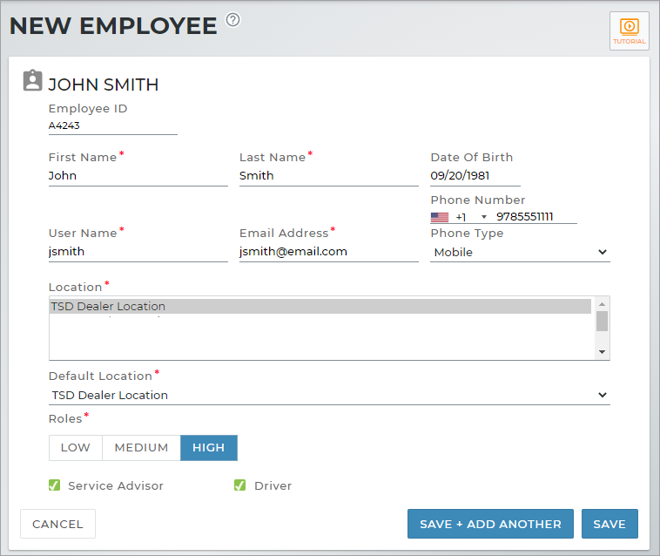
Task: Uncheck the Driver checkbox
Action: pos(240,485)
